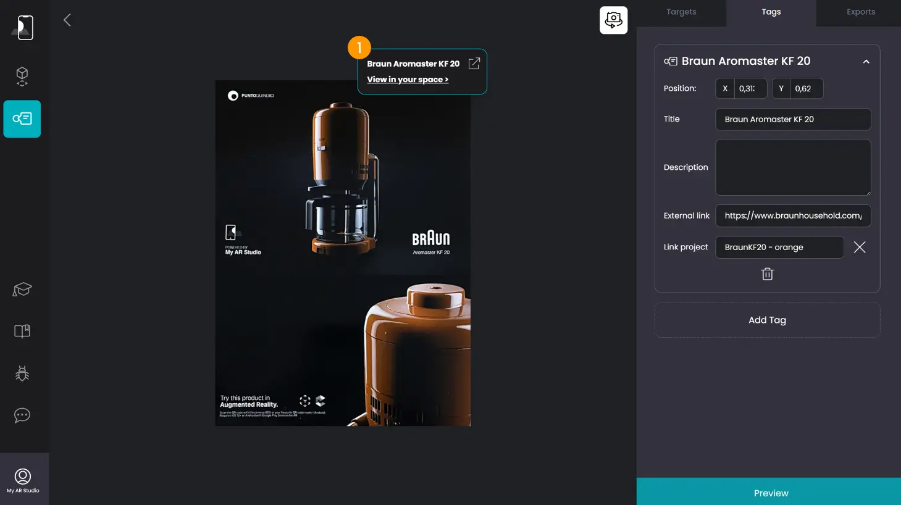Open the 3D projects cube icon
This screenshot has height=505, width=901.
click(22, 76)
